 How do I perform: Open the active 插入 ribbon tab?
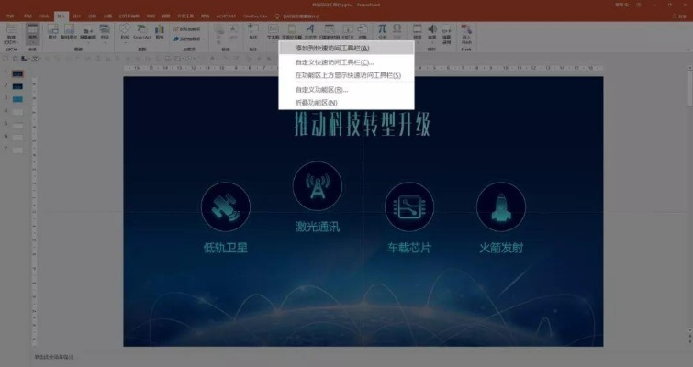point(61,16)
